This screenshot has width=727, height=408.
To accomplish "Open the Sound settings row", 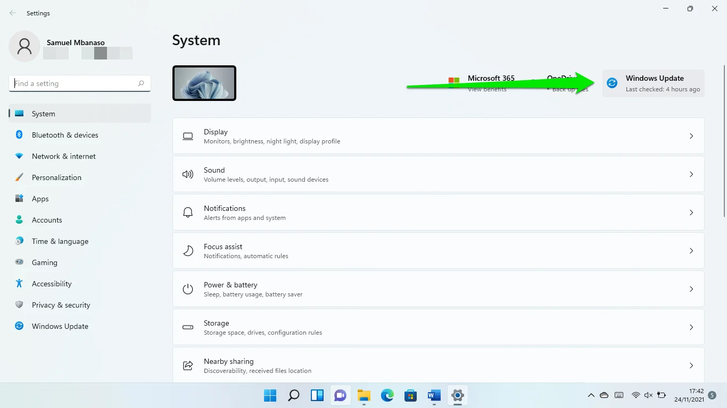I will 438,174.
